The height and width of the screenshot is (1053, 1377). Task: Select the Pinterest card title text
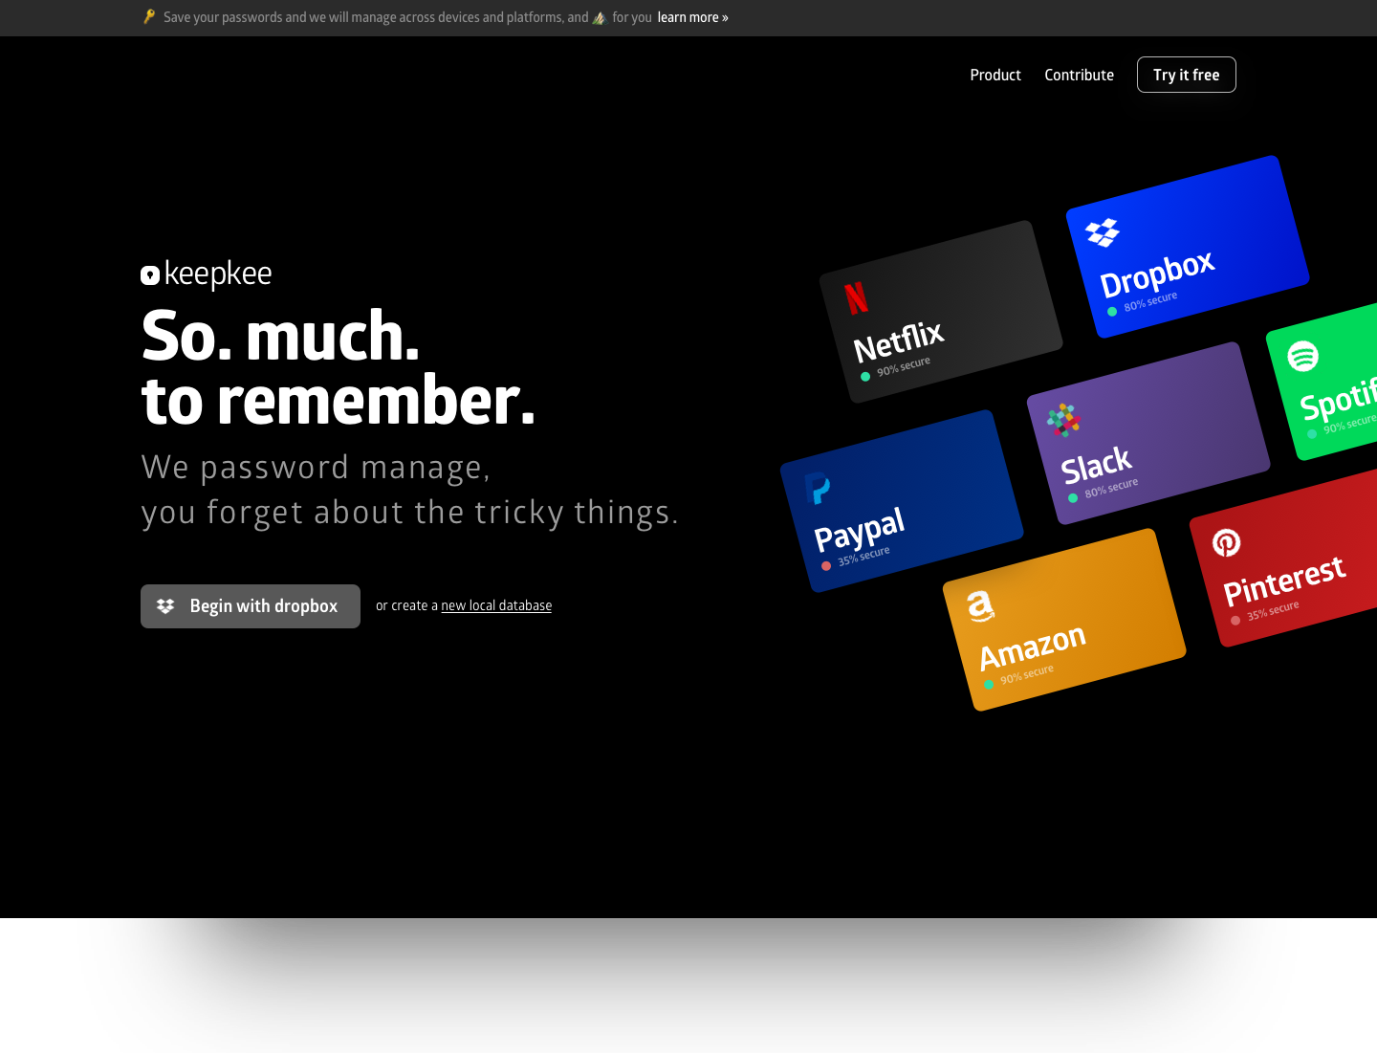(x=1284, y=581)
